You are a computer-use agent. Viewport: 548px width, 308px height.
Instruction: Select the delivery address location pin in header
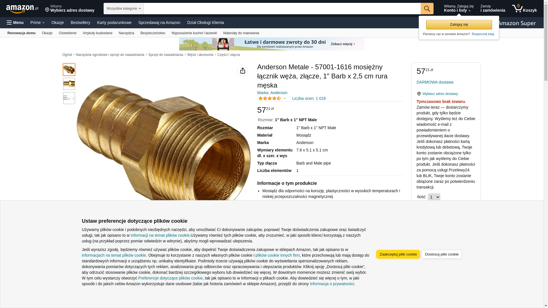47,10
